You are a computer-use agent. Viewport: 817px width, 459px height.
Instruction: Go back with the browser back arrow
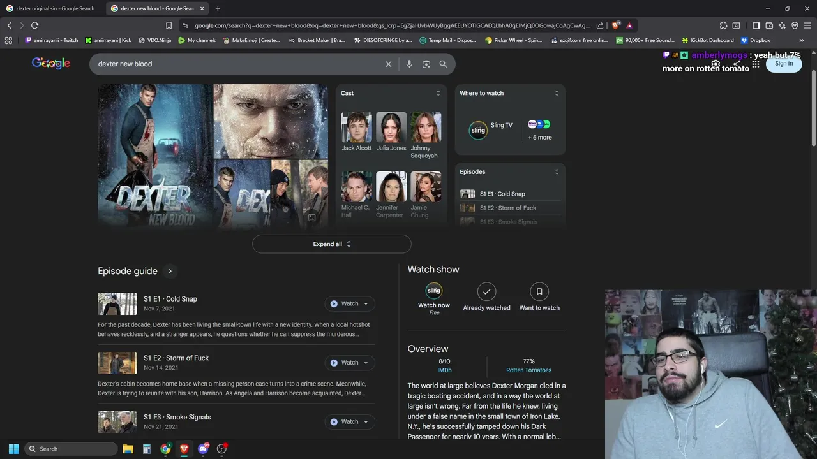[x=9, y=25]
